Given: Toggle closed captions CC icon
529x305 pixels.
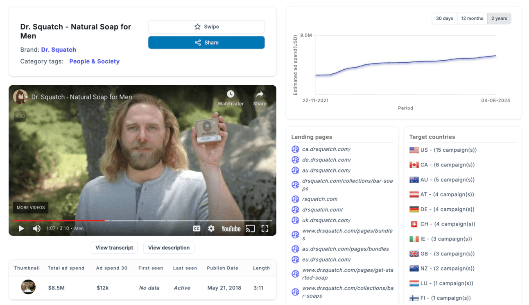Looking at the screenshot, I should tap(197, 229).
